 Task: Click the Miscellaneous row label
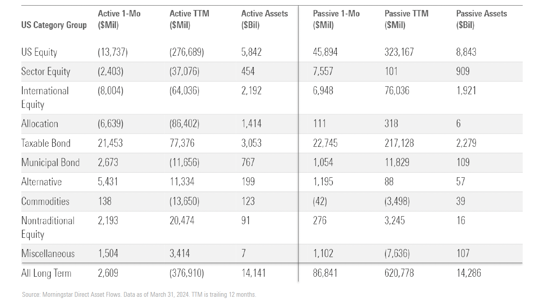48,253
